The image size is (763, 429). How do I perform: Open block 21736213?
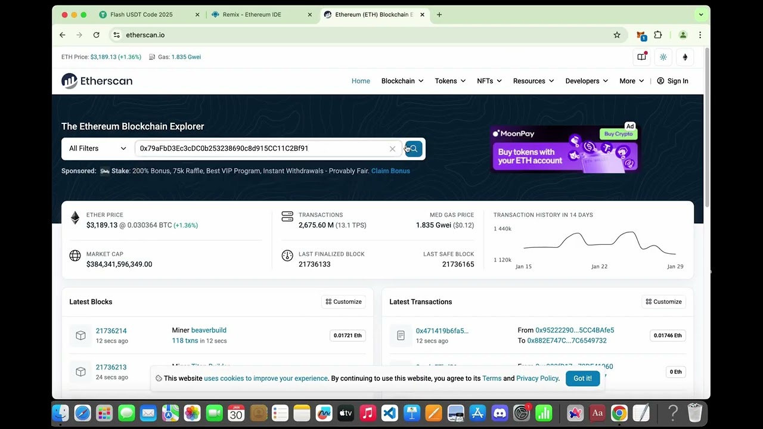[x=111, y=367]
